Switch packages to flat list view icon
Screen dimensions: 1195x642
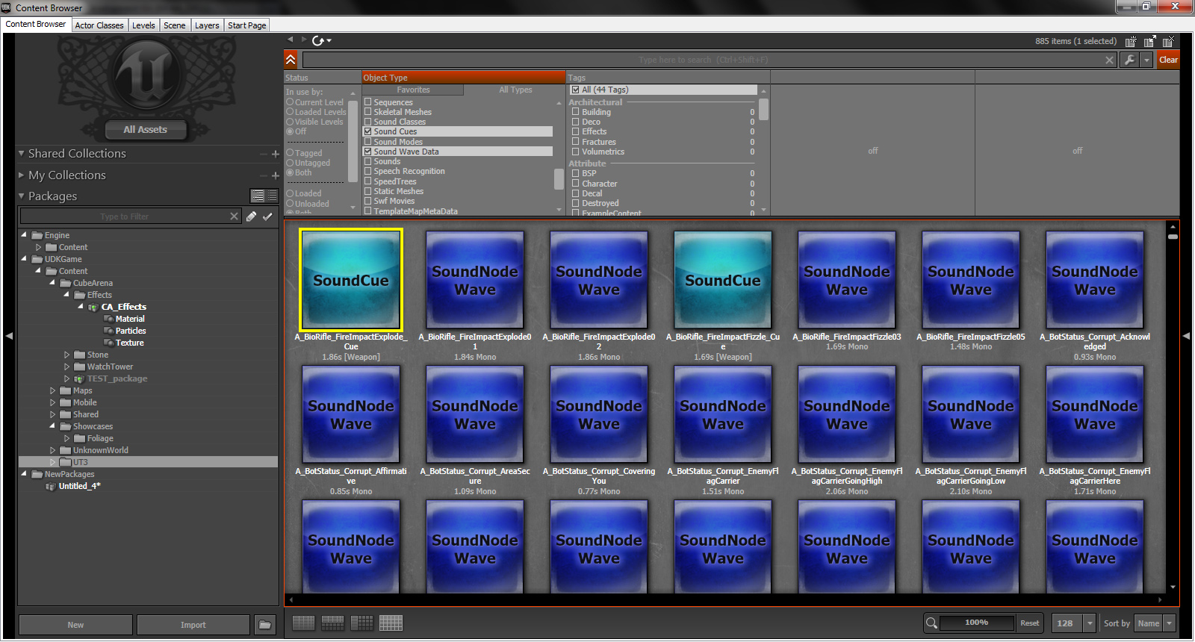point(272,196)
